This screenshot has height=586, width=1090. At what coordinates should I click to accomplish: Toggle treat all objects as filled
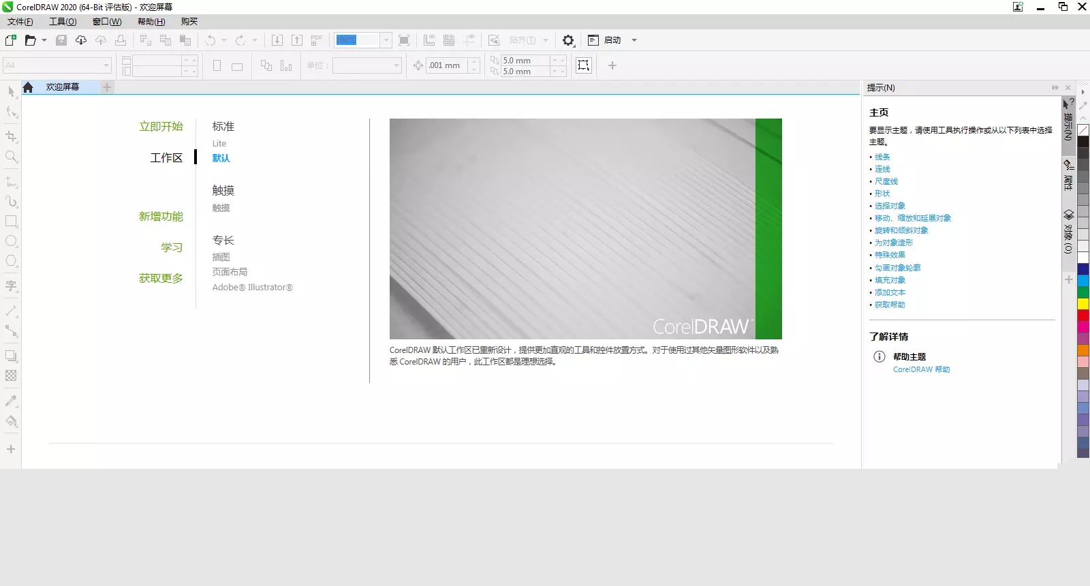click(x=584, y=65)
